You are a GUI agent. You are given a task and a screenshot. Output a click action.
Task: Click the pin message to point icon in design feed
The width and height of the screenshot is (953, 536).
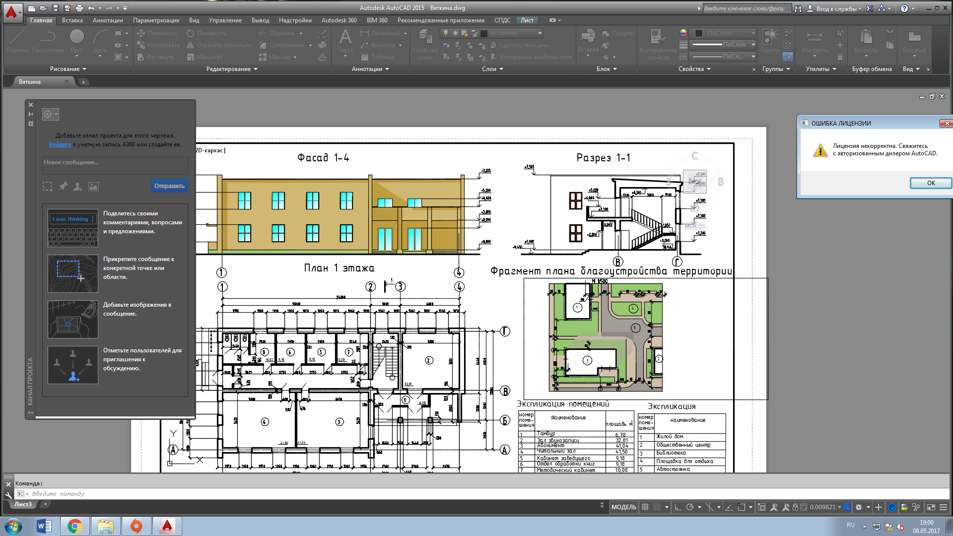coord(63,186)
